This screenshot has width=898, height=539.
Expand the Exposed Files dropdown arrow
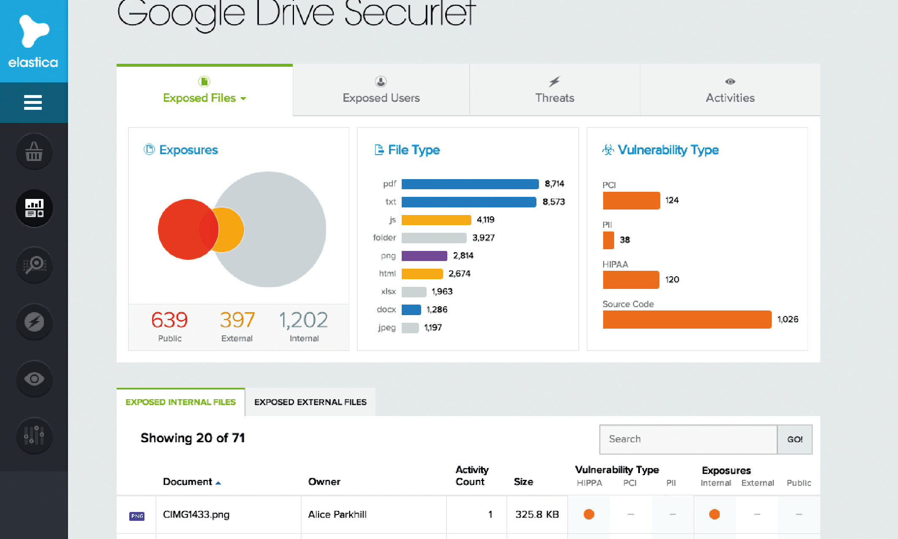click(243, 98)
